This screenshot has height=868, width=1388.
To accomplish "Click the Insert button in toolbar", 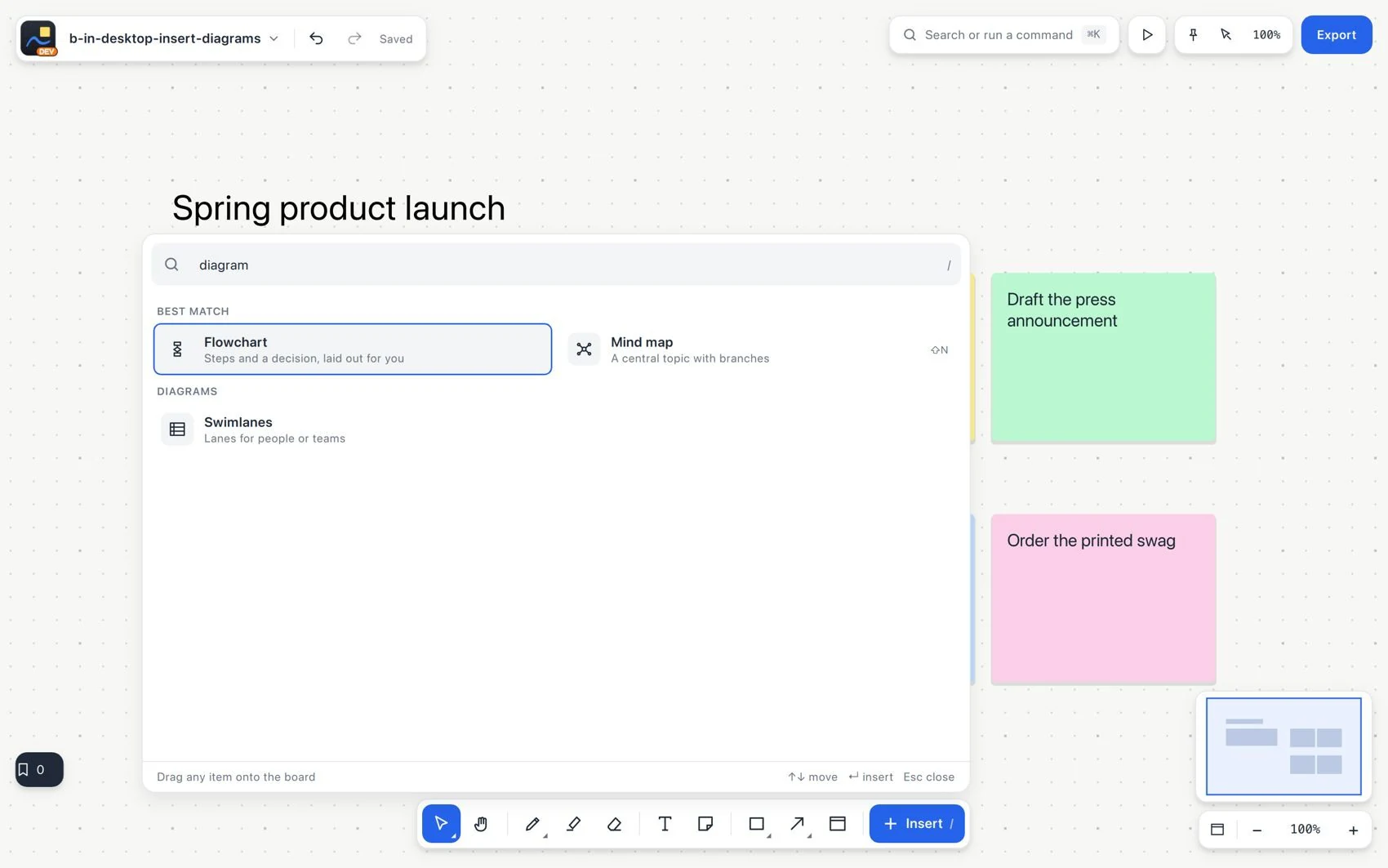I will pyautogui.click(x=917, y=824).
